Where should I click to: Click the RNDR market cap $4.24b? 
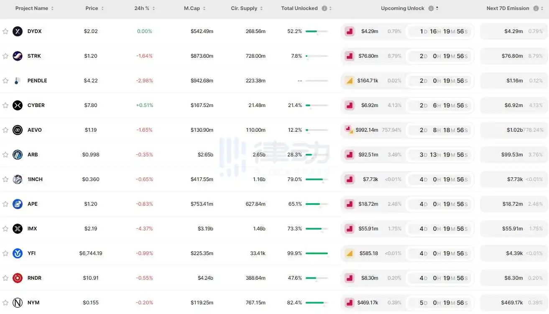pyautogui.click(x=205, y=278)
